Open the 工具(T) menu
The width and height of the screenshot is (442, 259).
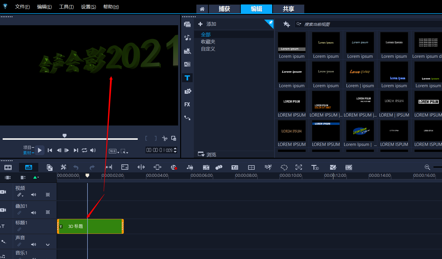click(66, 7)
